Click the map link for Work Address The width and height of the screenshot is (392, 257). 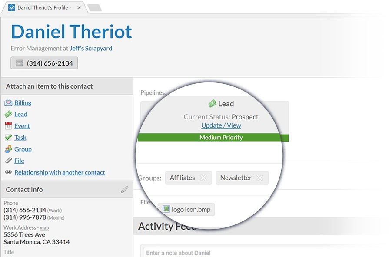(x=44, y=228)
